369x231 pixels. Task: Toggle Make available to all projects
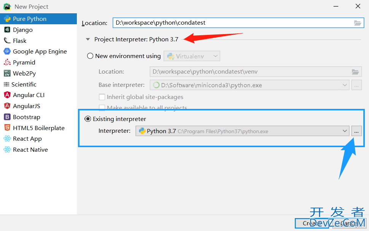102,107
